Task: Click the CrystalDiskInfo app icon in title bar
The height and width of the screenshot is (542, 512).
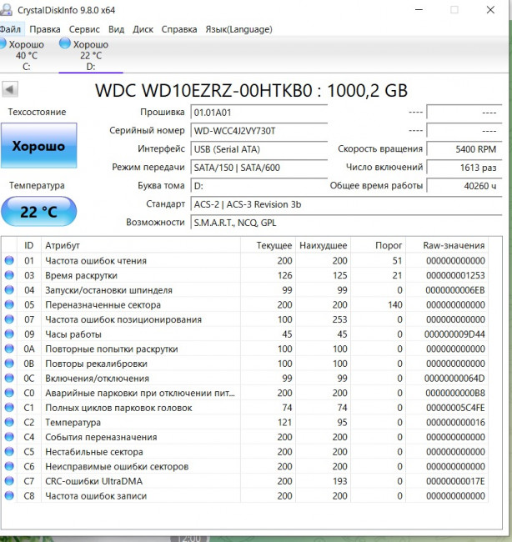Action: click(x=5, y=9)
